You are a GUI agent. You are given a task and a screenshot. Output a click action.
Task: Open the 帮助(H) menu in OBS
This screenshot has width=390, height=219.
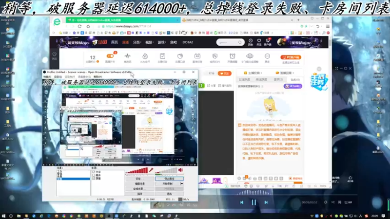(98, 77)
